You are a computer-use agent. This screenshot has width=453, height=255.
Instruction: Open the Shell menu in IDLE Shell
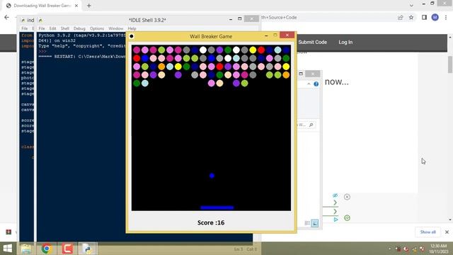(x=64, y=28)
